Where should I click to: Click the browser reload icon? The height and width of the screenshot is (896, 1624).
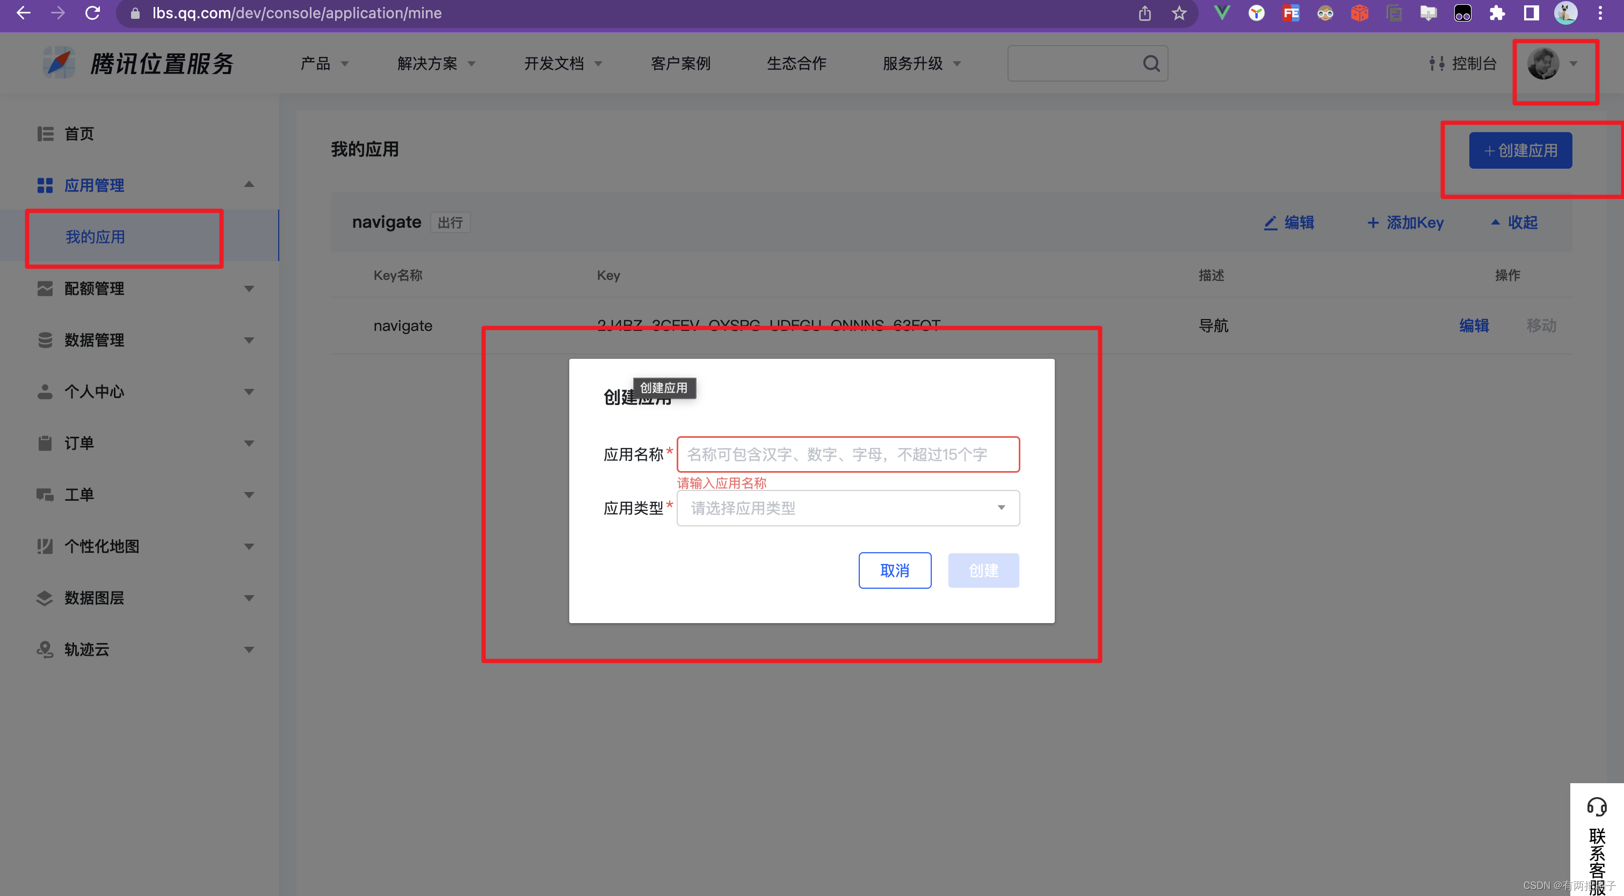point(93,13)
